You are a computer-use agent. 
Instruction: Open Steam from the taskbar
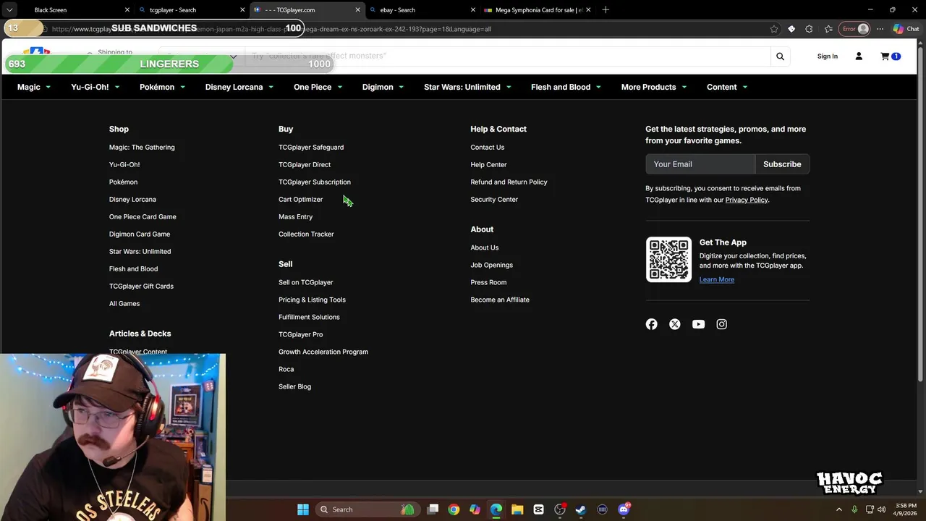(581, 509)
